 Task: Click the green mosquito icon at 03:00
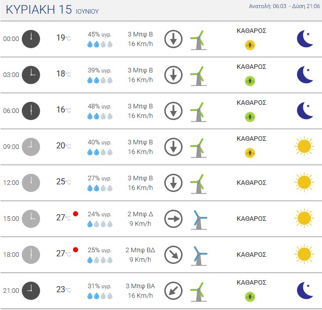click(x=250, y=81)
